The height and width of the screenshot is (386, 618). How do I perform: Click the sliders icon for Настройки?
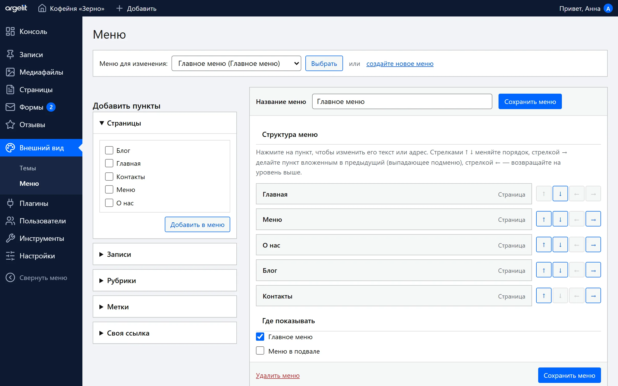pyautogui.click(x=10, y=256)
